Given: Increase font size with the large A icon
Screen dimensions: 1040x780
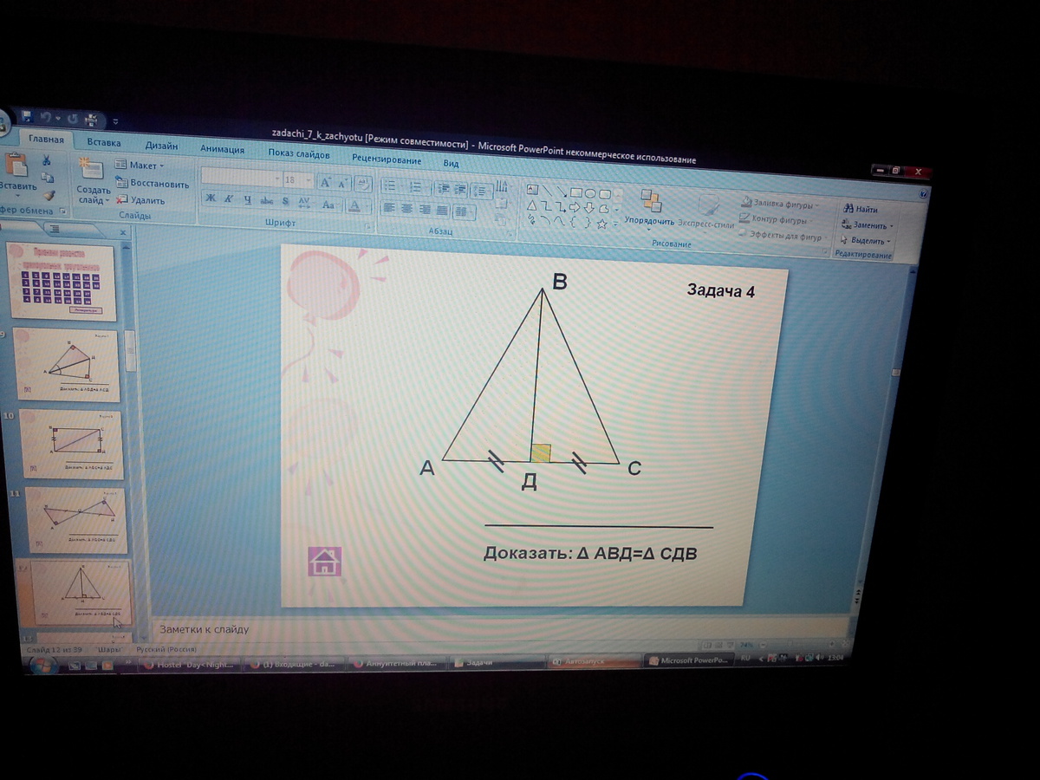Looking at the screenshot, I should (326, 182).
